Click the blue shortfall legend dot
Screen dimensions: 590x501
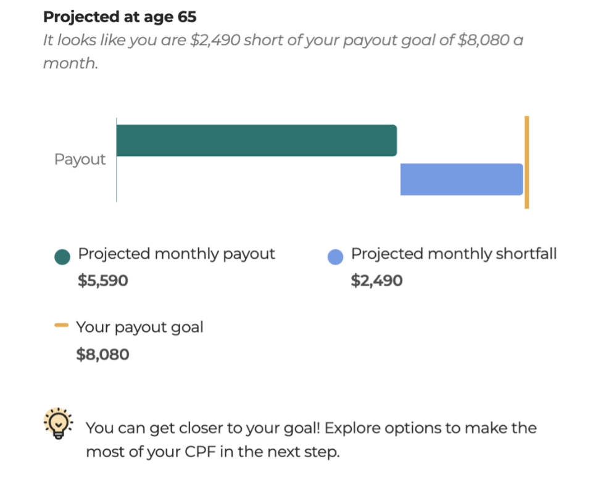335,257
